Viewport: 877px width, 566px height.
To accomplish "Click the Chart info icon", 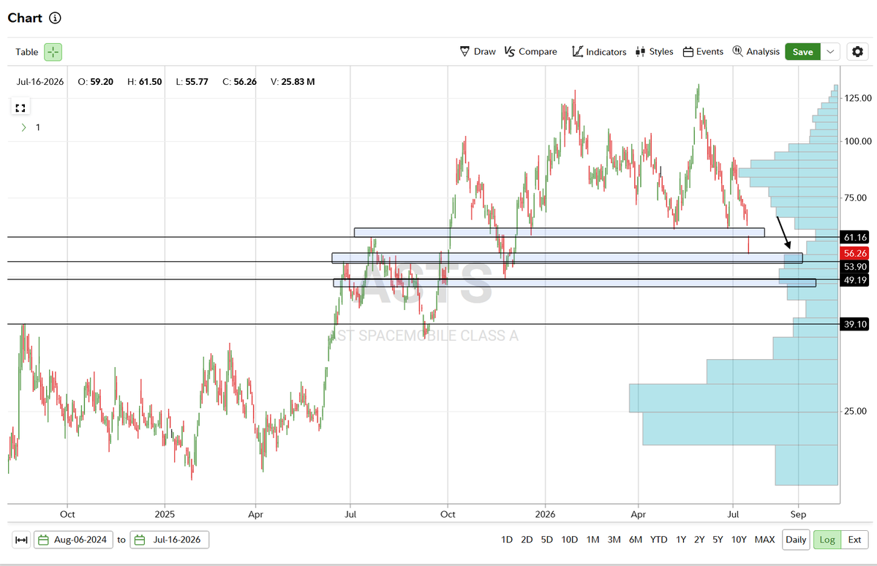I will coord(55,18).
